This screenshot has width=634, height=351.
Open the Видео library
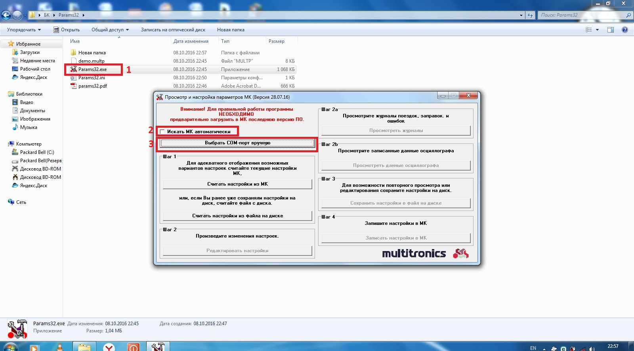tap(27, 102)
